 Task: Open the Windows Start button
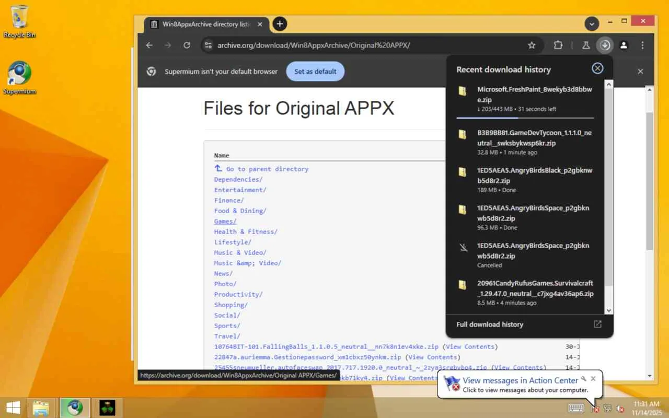click(14, 408)
